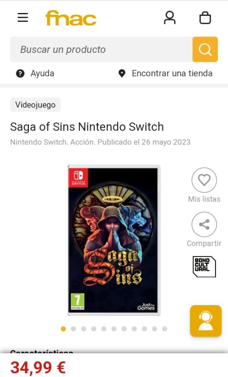The height and width of the screenshot is (377, 228).
Task: View the shopping basket icon
Action: 205,18
